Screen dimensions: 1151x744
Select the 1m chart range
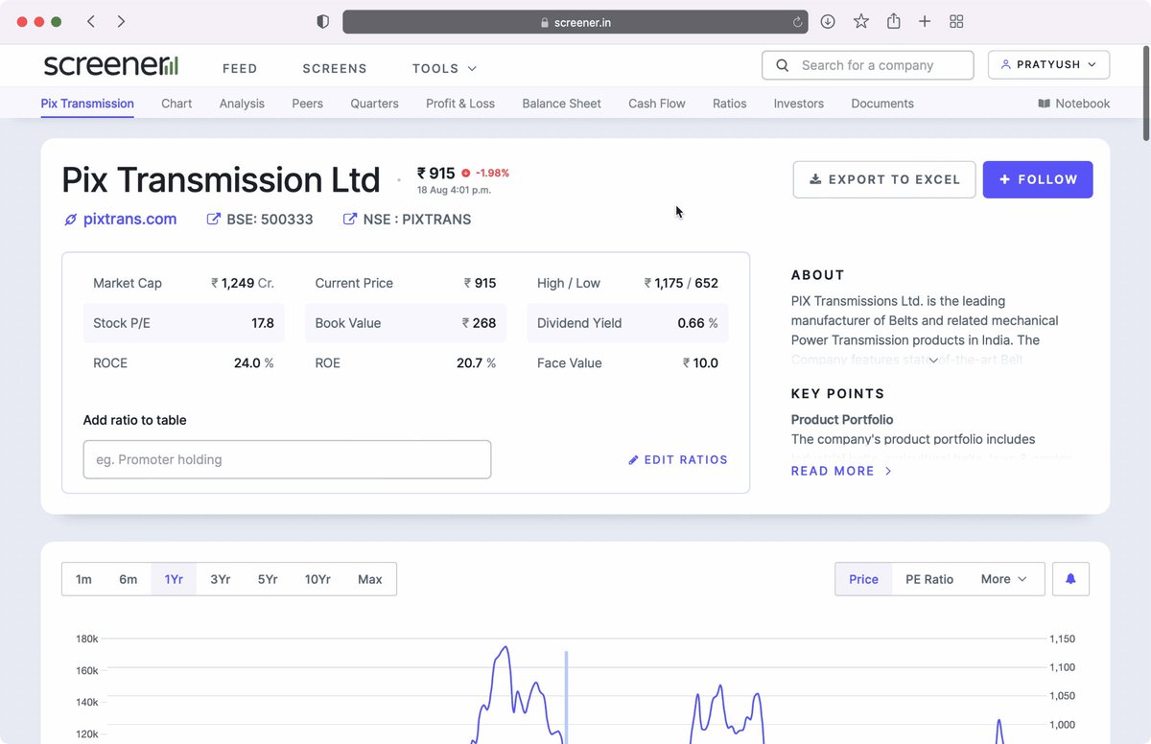83,579
